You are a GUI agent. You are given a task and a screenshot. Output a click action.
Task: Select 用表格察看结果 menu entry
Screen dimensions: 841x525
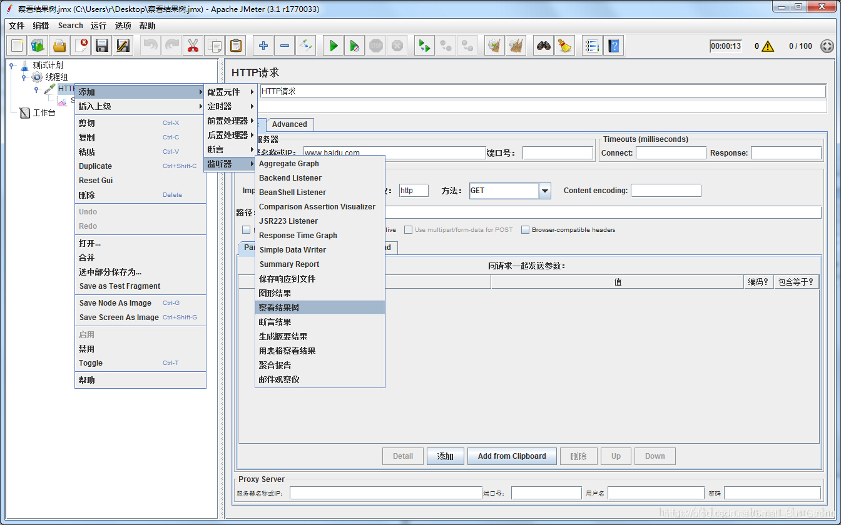(x=320, y=351)
